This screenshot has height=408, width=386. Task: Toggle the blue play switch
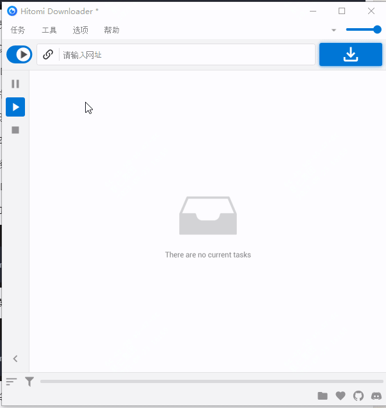(x=19, y=55)
